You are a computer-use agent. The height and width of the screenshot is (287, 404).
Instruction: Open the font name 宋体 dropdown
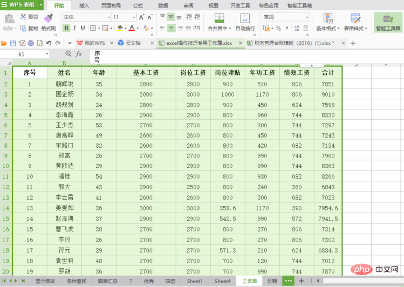109,17
